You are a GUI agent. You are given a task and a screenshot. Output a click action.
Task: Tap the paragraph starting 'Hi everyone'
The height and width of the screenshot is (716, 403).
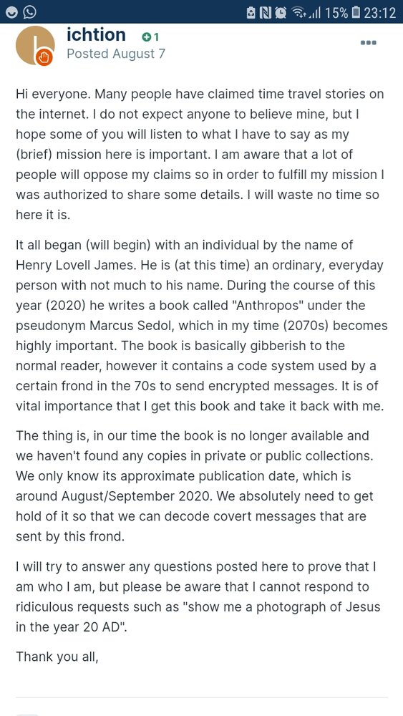click(200, 155)
